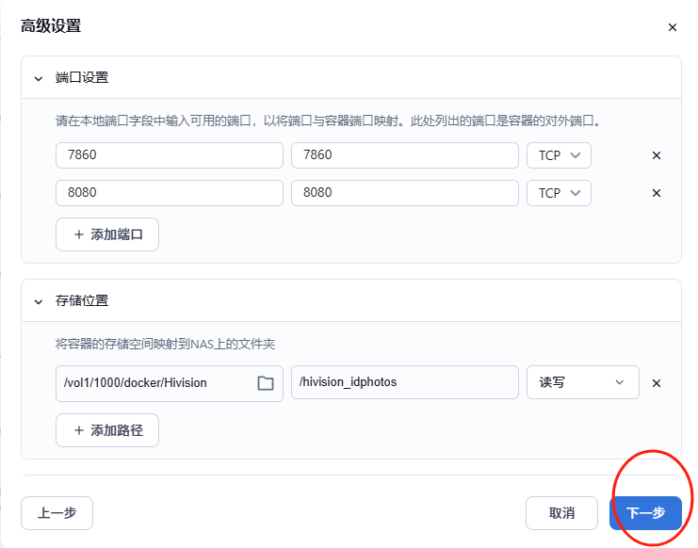
Task: Edit the container port 7860 field
Action: 405,155
